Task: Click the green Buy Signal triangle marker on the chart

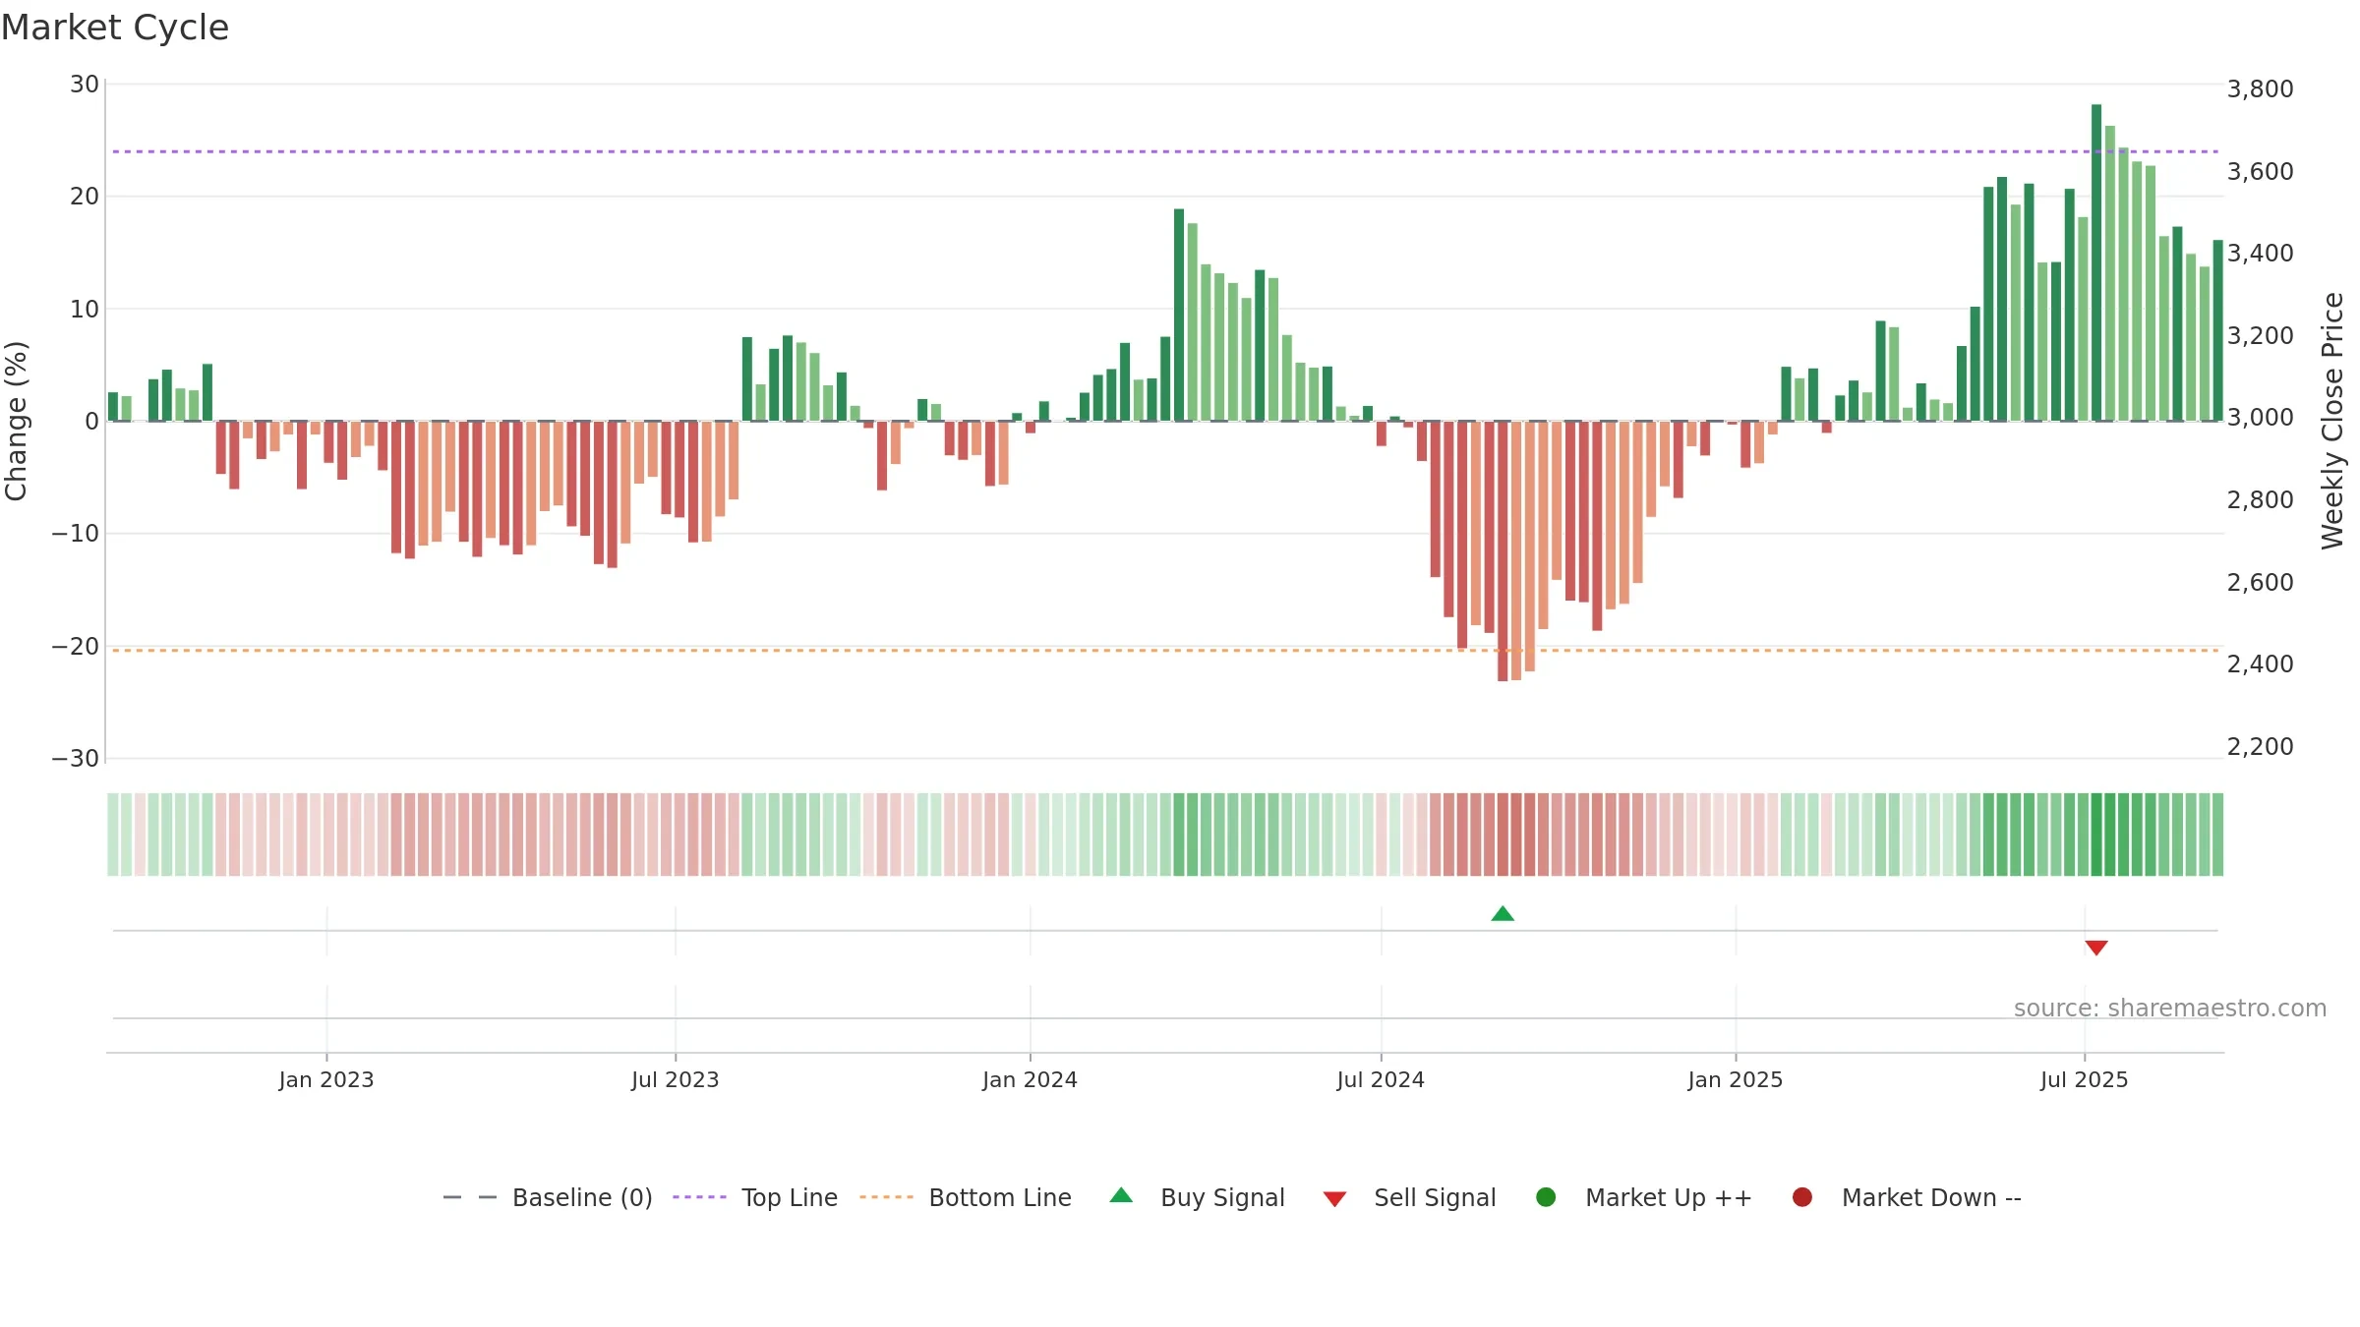Action: click(1503, 914)
